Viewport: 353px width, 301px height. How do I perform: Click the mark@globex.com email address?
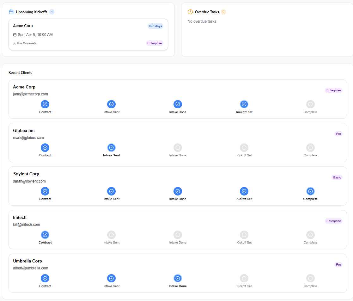pos(28,137)
